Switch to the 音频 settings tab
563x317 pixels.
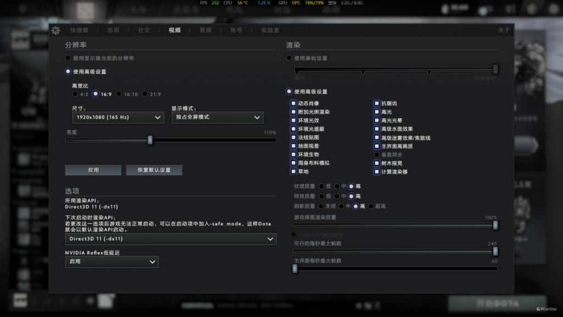[x=206, y=30]
